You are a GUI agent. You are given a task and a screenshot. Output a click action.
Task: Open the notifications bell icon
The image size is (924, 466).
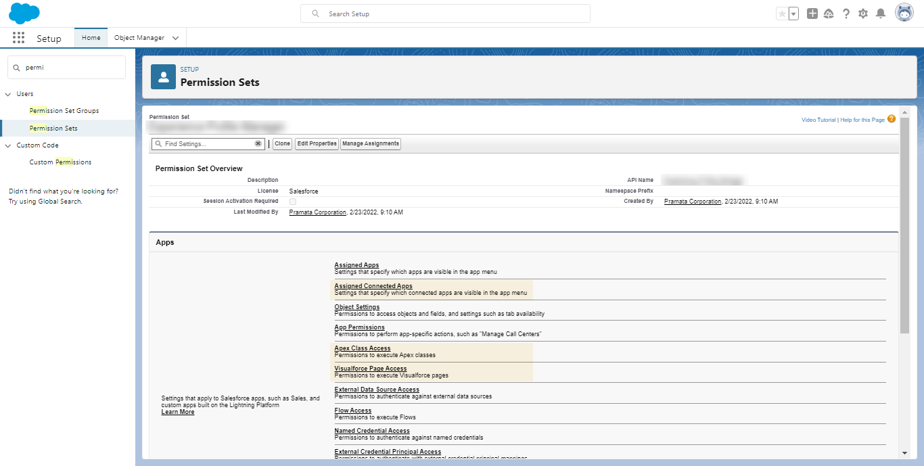[x=881, y=14]
